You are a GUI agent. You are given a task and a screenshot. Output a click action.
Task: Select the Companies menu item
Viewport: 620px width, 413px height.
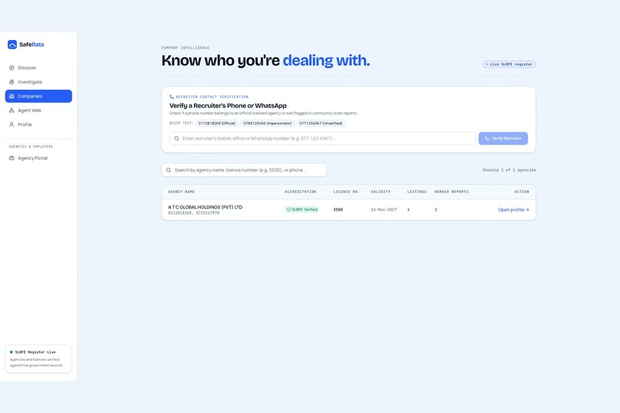[38, 96]
